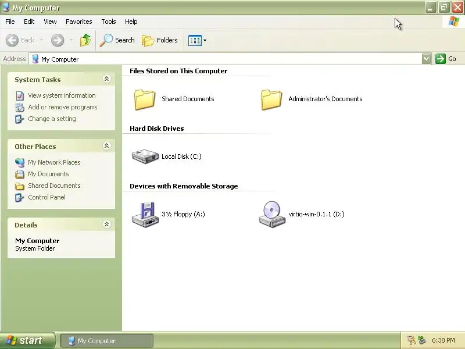The image size is (465, 349).
Task: Click the Local Disk (C:) label
Action: 181,156
